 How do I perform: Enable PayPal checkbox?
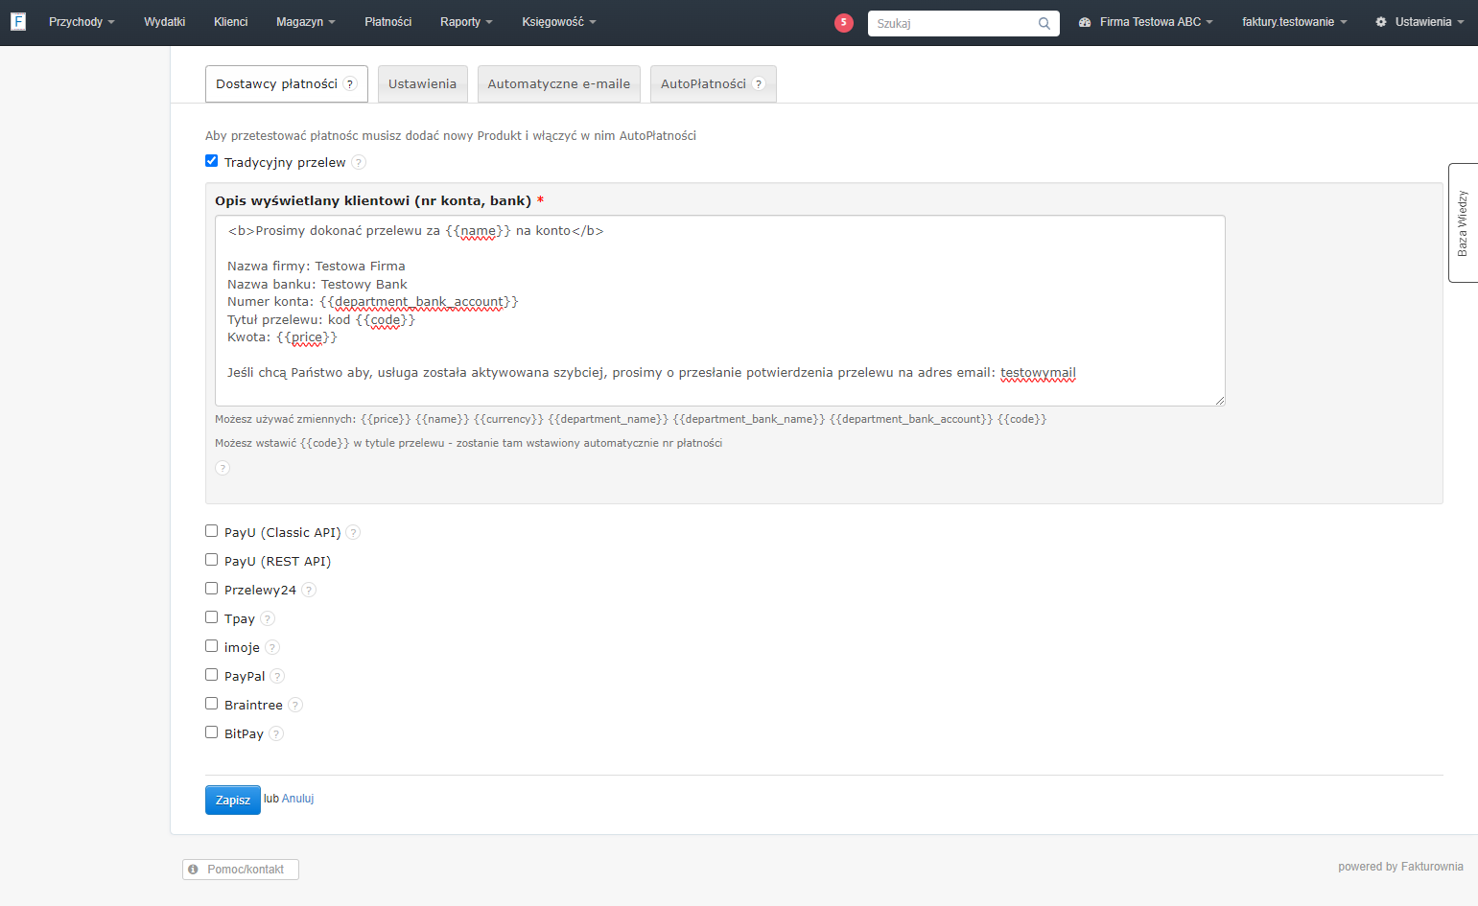click(x=212, y=675)
